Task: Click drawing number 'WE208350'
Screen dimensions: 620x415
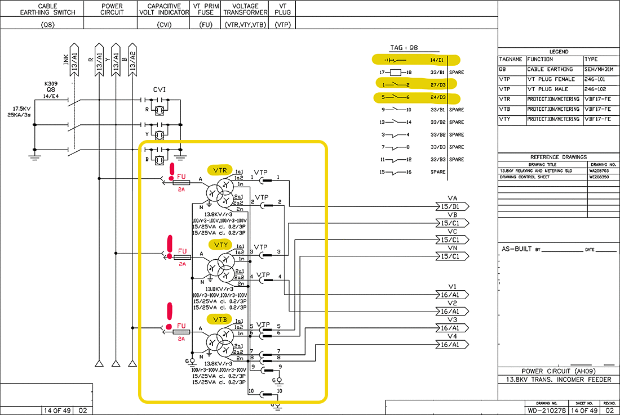Action: pos(599,177)
